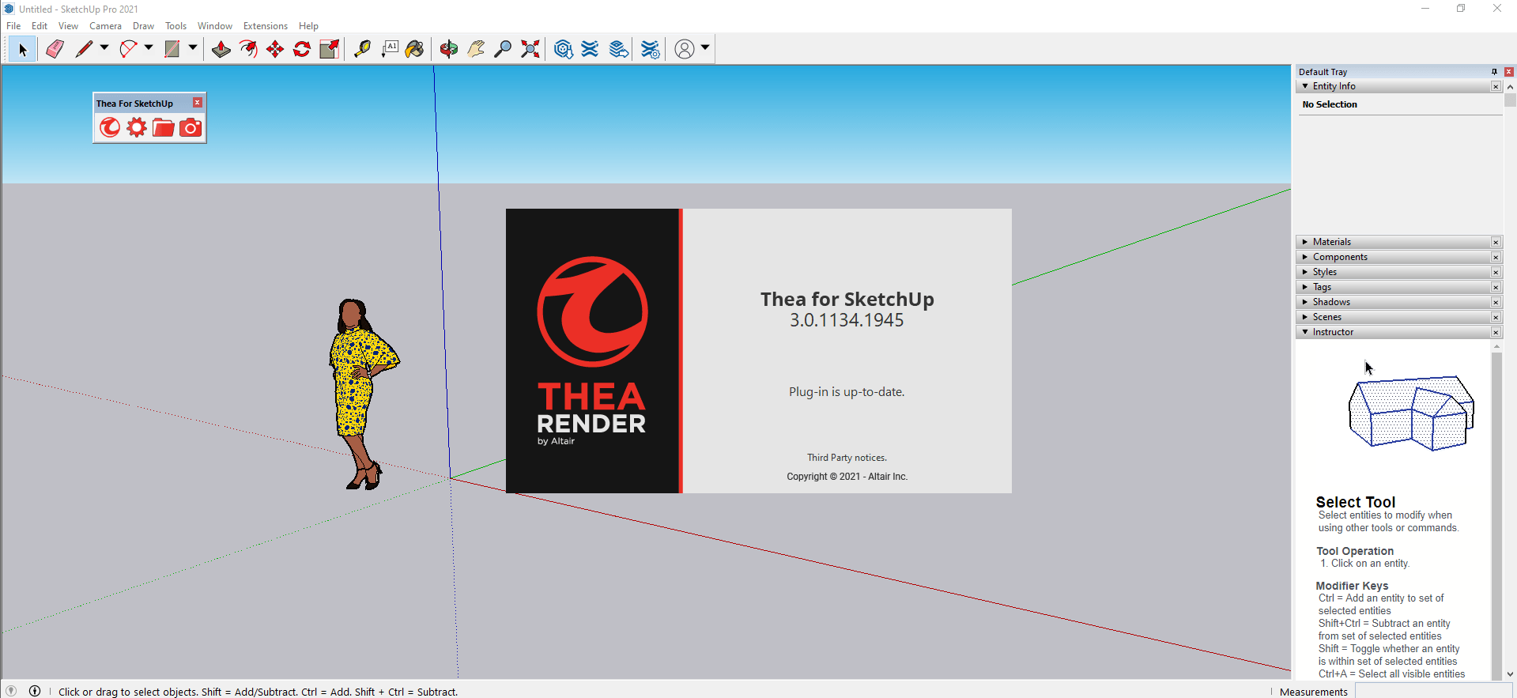Image resolution: width=1517 pixels, height=698 pixels.
Task: Close the Thea For SketchUp toolbar
Action: [x=198, y=103]
